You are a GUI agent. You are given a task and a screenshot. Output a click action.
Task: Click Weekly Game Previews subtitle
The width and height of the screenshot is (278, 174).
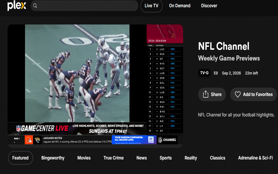point(229,58)
